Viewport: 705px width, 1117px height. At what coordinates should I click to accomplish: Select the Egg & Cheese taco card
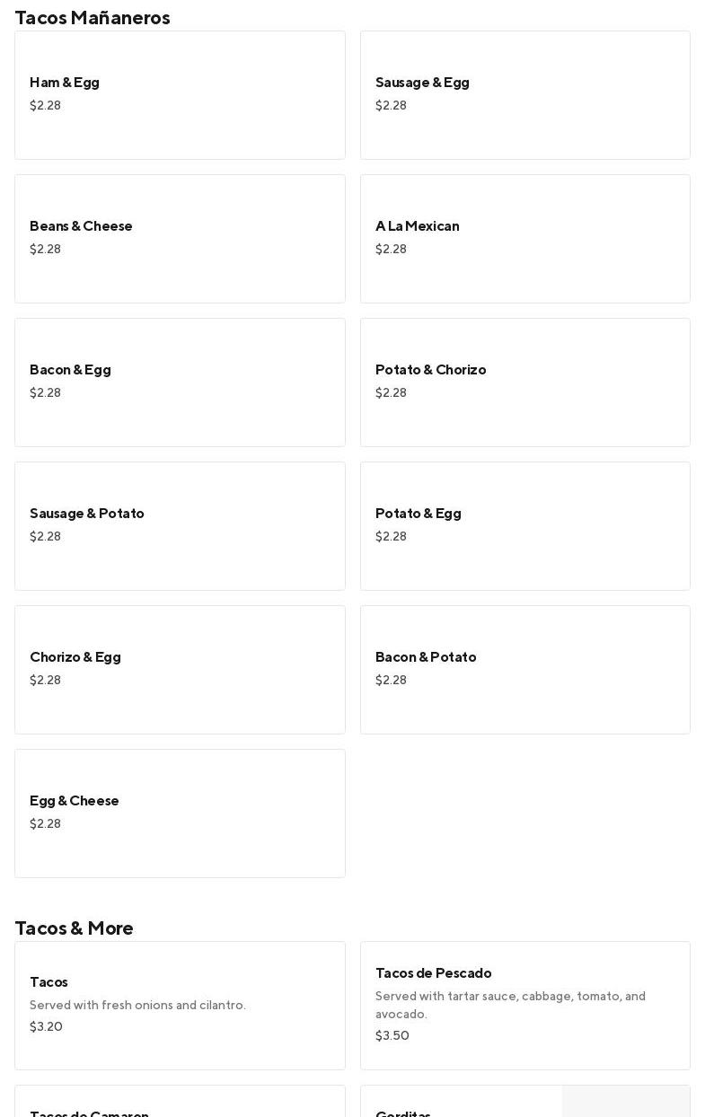tap(180, 814)
